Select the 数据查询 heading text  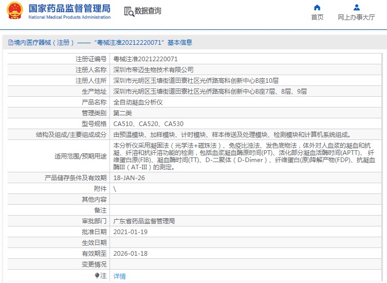click(x=148, y=11)
